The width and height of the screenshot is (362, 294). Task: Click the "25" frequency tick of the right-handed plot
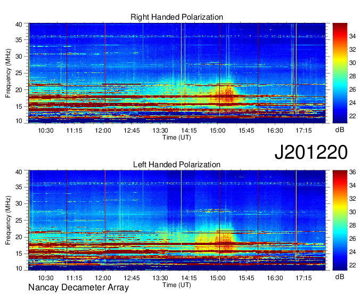19,73
